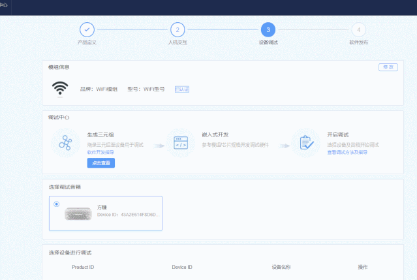This screenshot has height=280, width=417.
Task: Click the Device ID column header
Action: (x=182, y=267)
